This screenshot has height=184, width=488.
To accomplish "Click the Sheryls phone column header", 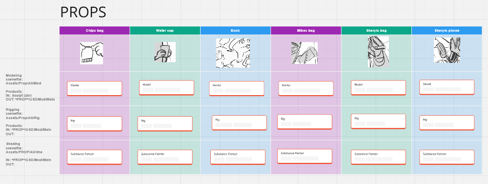I will (447, 31).
